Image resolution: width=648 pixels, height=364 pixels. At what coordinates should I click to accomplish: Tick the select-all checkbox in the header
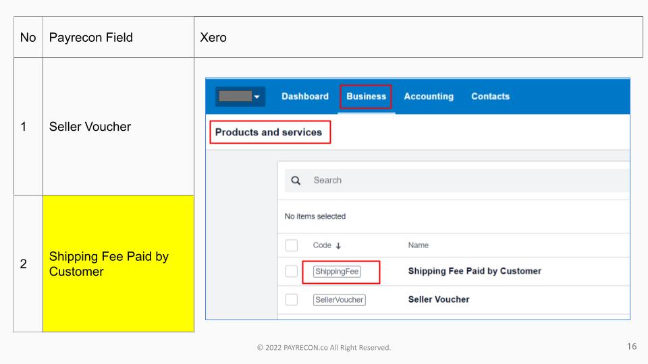coord(292,245)
